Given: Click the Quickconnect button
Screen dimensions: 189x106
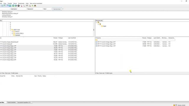Looking at the screenshot, I should point(57,9).
